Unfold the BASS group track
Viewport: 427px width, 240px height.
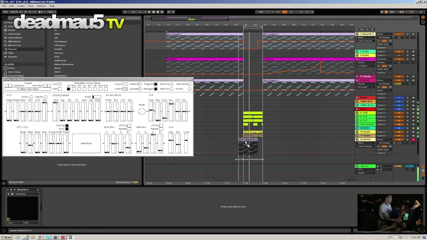[x=357, y=98]
